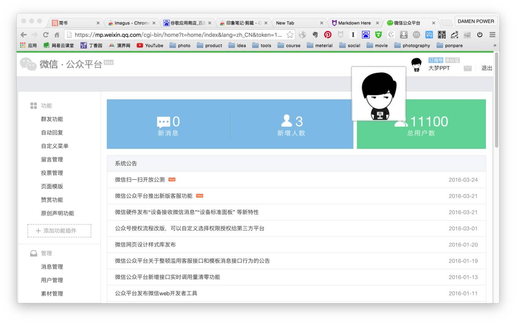Reload the page with the refresh icon
This screenshot has height=323, width=516.
pyautogui.click(x=46, y=35)
